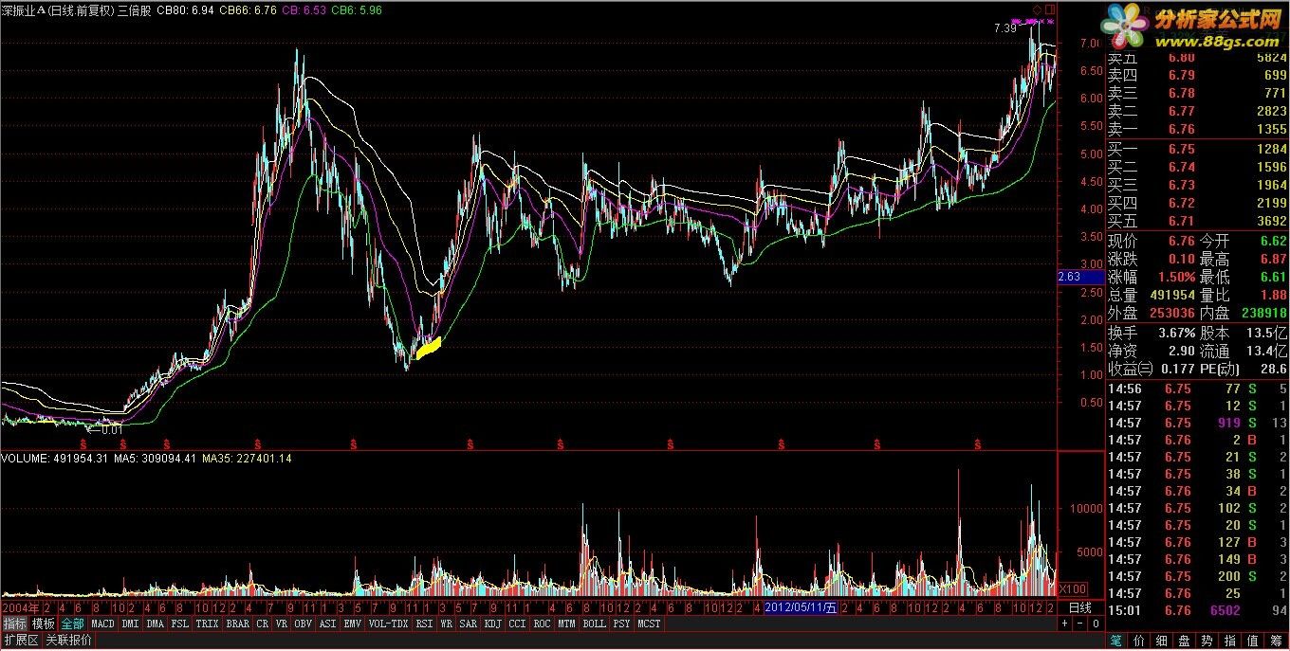Show the VOL-TDX indicator
The image size is (1290, 651).
pos(388,624)
